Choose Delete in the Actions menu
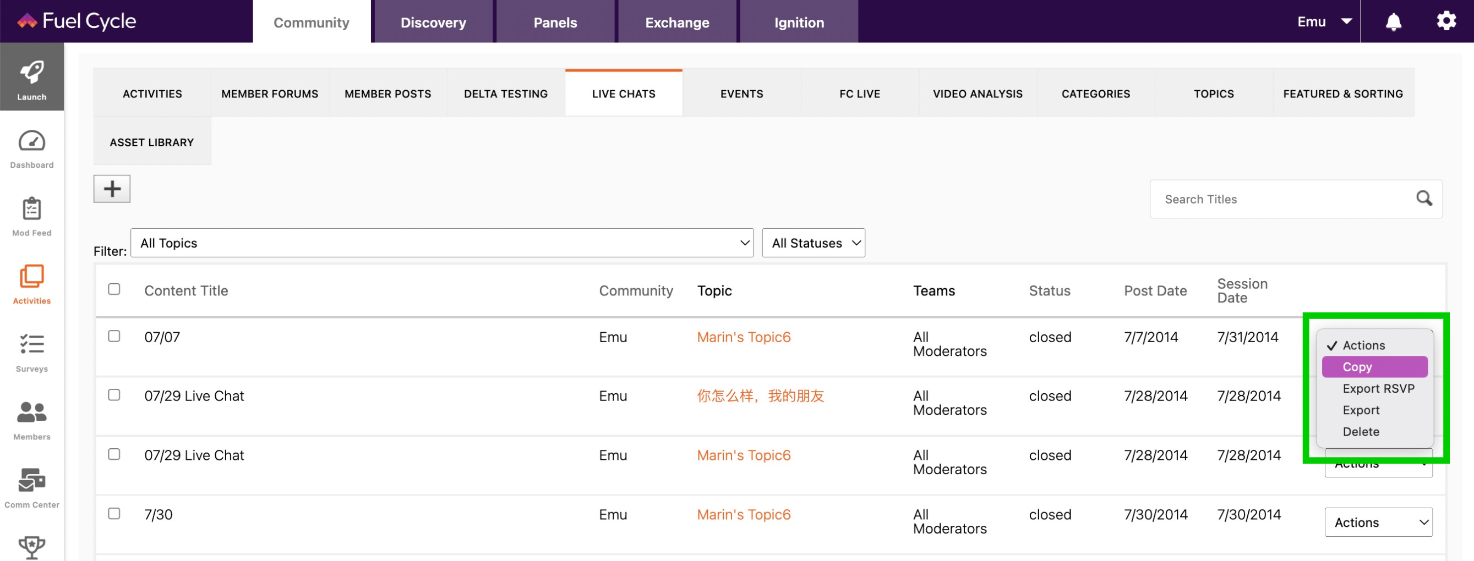The image size is (1474, 561). point(1374,432)
